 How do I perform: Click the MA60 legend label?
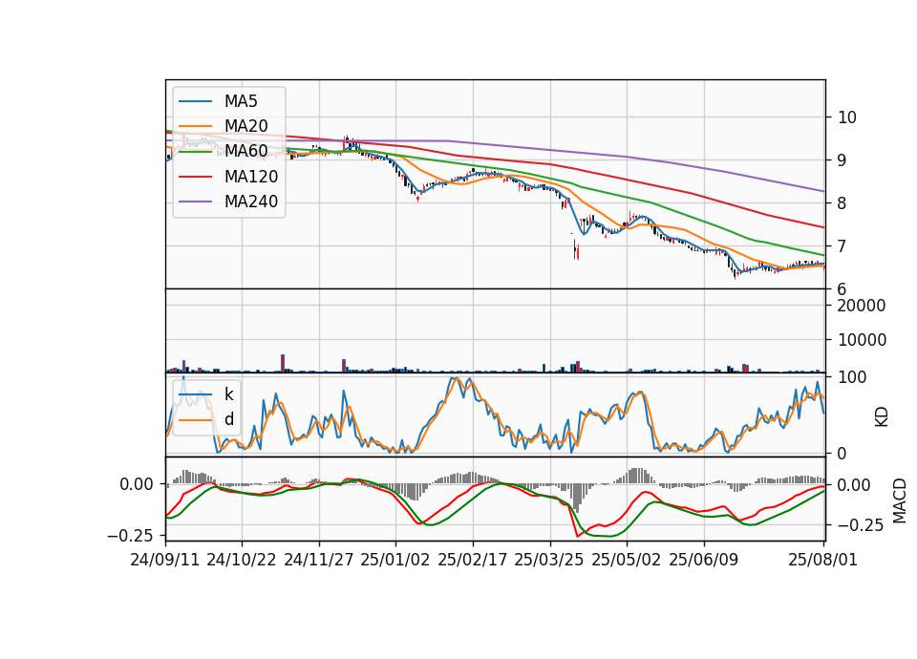[x=245, y=151]
